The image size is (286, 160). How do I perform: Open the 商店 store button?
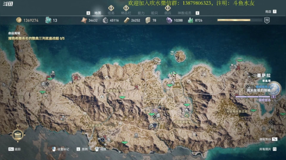click(271, 11)
